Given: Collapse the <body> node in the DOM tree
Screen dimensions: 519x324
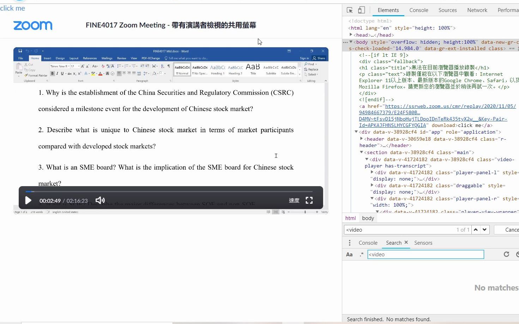Looking at the screenshot, I should pyautogui.click(x=351, y=42).
